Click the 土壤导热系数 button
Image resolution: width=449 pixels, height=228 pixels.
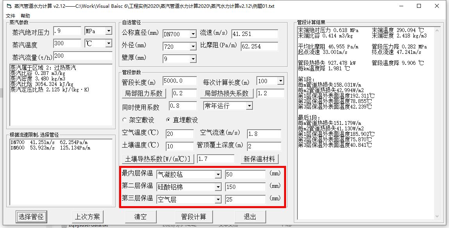coord(158,159)
